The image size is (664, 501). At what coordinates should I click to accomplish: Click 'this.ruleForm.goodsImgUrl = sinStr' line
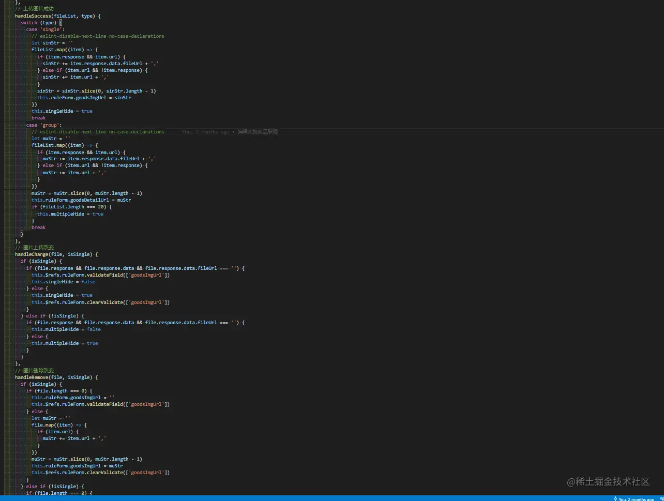pos(84,98)
